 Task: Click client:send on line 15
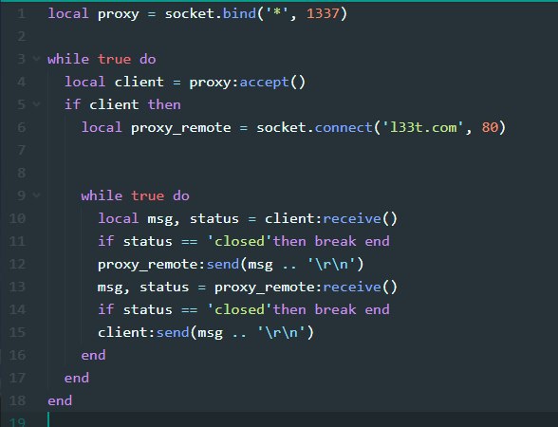click(143, 332)
